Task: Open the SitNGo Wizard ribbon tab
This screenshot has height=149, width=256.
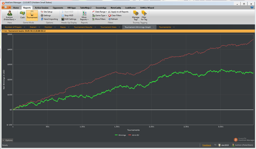Action: pyautogui.click(x=147, y=8)
